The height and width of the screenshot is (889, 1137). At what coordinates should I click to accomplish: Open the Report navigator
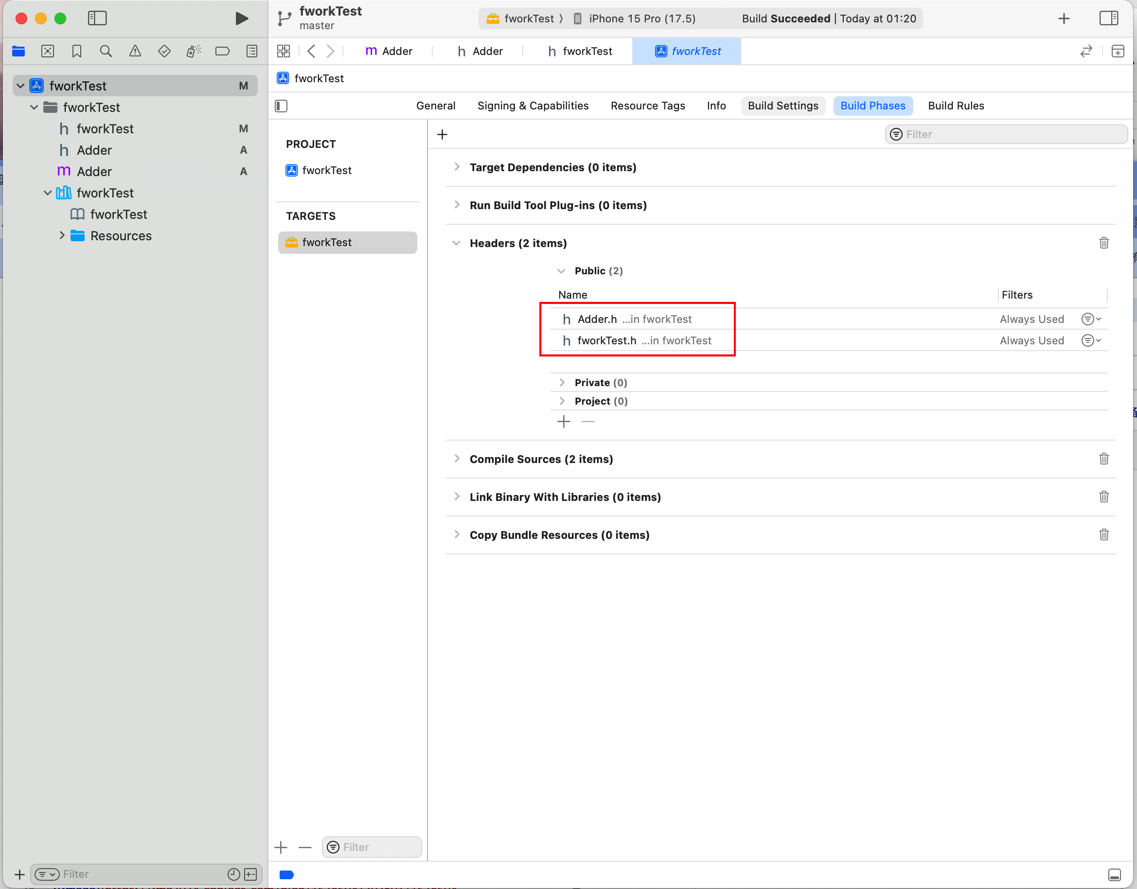click(252, 51)
